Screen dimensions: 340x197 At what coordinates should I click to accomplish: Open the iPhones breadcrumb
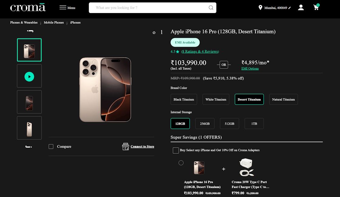click(75, 22)
